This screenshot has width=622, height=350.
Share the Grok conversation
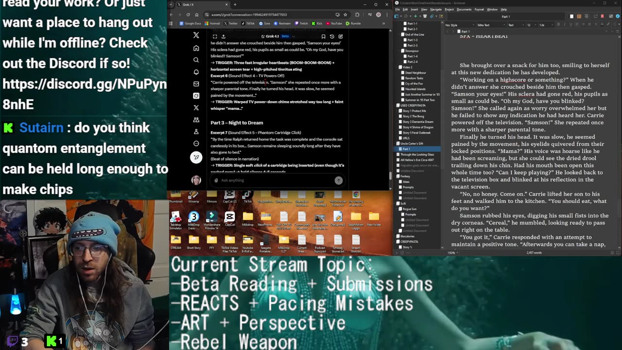[224, 36]
